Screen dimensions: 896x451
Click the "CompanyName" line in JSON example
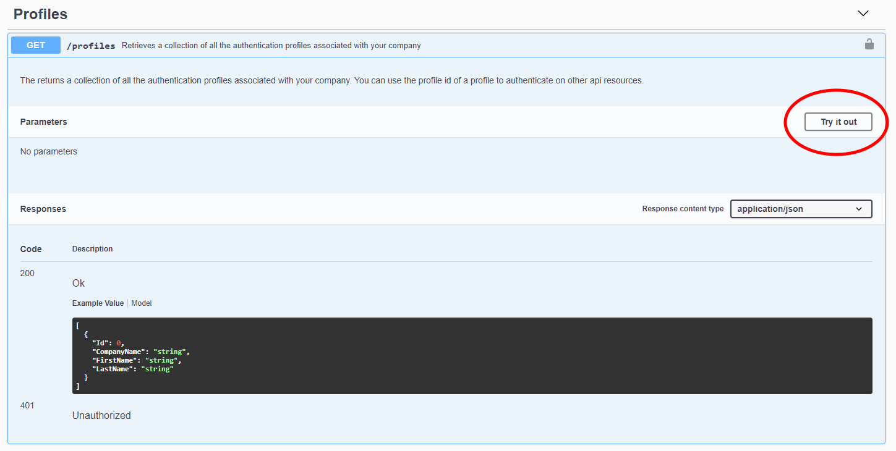tap(140, 352)
